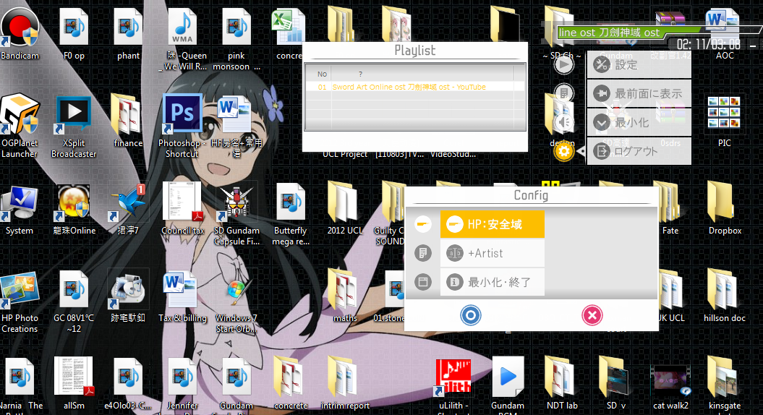The image size is (763, 415).
Task: Open the Fate folder
Action: (670, 209)
